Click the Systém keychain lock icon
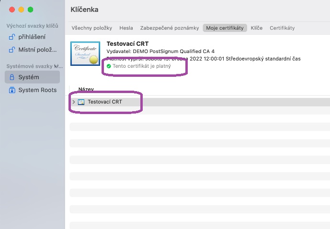 [x=12, y=77]
